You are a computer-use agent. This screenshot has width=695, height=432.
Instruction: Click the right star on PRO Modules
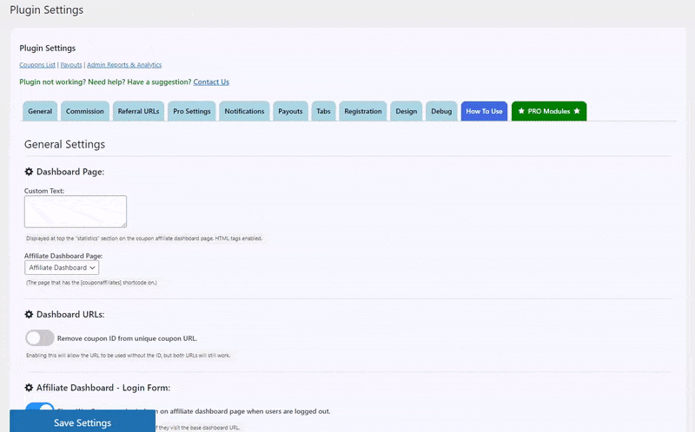pyautogui.click(x=577, y=111)
